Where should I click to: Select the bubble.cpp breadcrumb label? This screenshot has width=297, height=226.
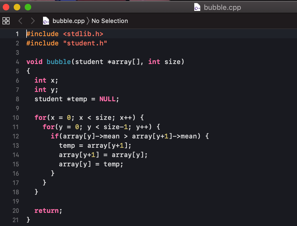[69, 21]
